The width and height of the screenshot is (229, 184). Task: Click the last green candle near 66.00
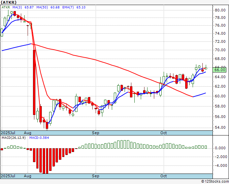206,68
